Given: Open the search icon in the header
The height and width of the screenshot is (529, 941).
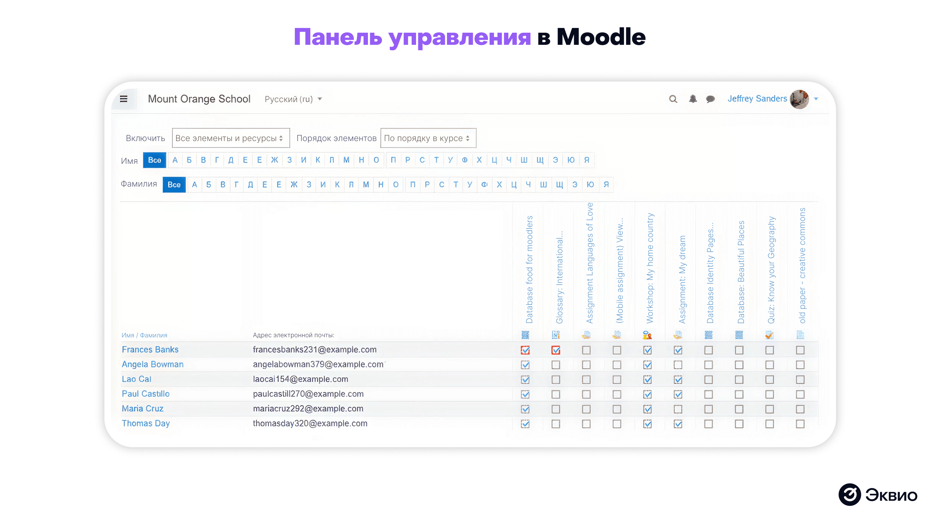Looking at the screenshot, I should click(x=673, y=99).
